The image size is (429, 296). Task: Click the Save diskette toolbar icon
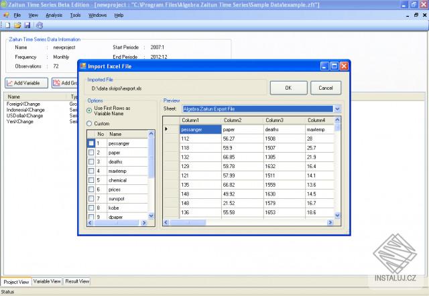27,25
